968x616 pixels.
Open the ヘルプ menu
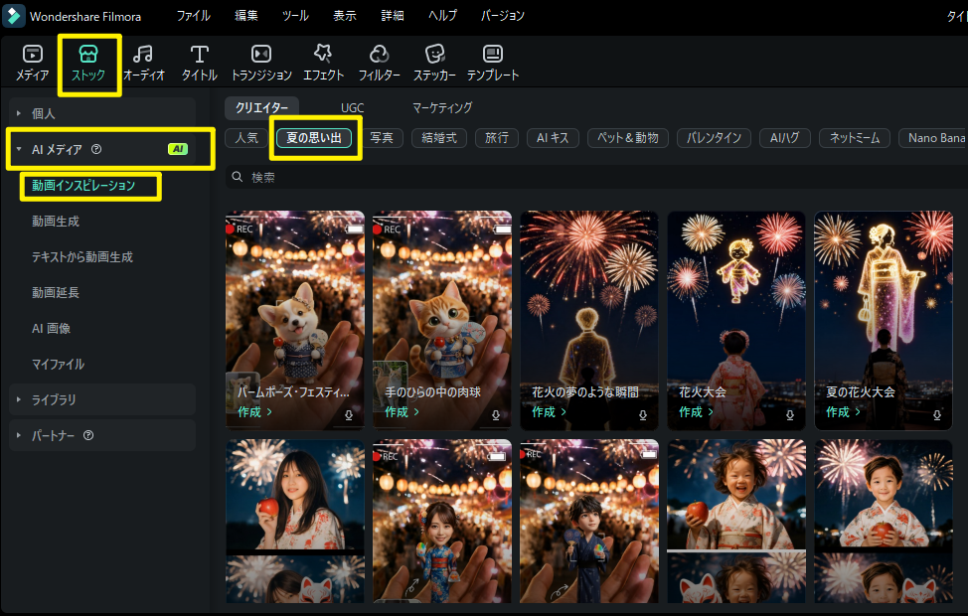[x=442, y=16]
